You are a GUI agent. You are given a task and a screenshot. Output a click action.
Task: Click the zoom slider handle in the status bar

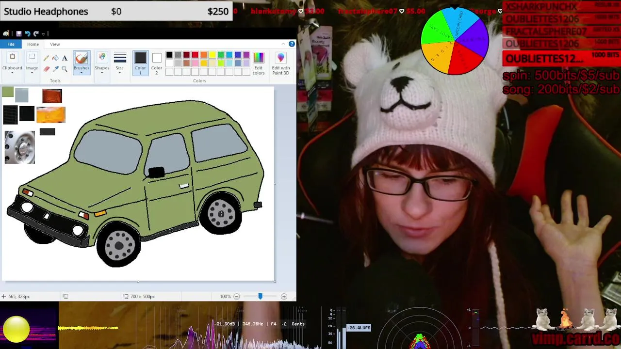[260, 296]
